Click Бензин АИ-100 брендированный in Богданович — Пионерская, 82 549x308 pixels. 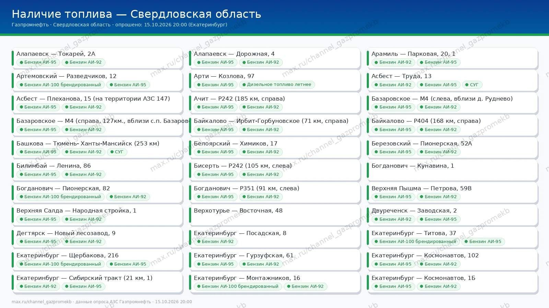point(60,197)
